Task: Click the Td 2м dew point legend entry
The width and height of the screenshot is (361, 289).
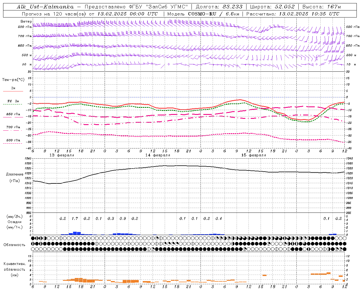Action: click(x=13, y=101)
